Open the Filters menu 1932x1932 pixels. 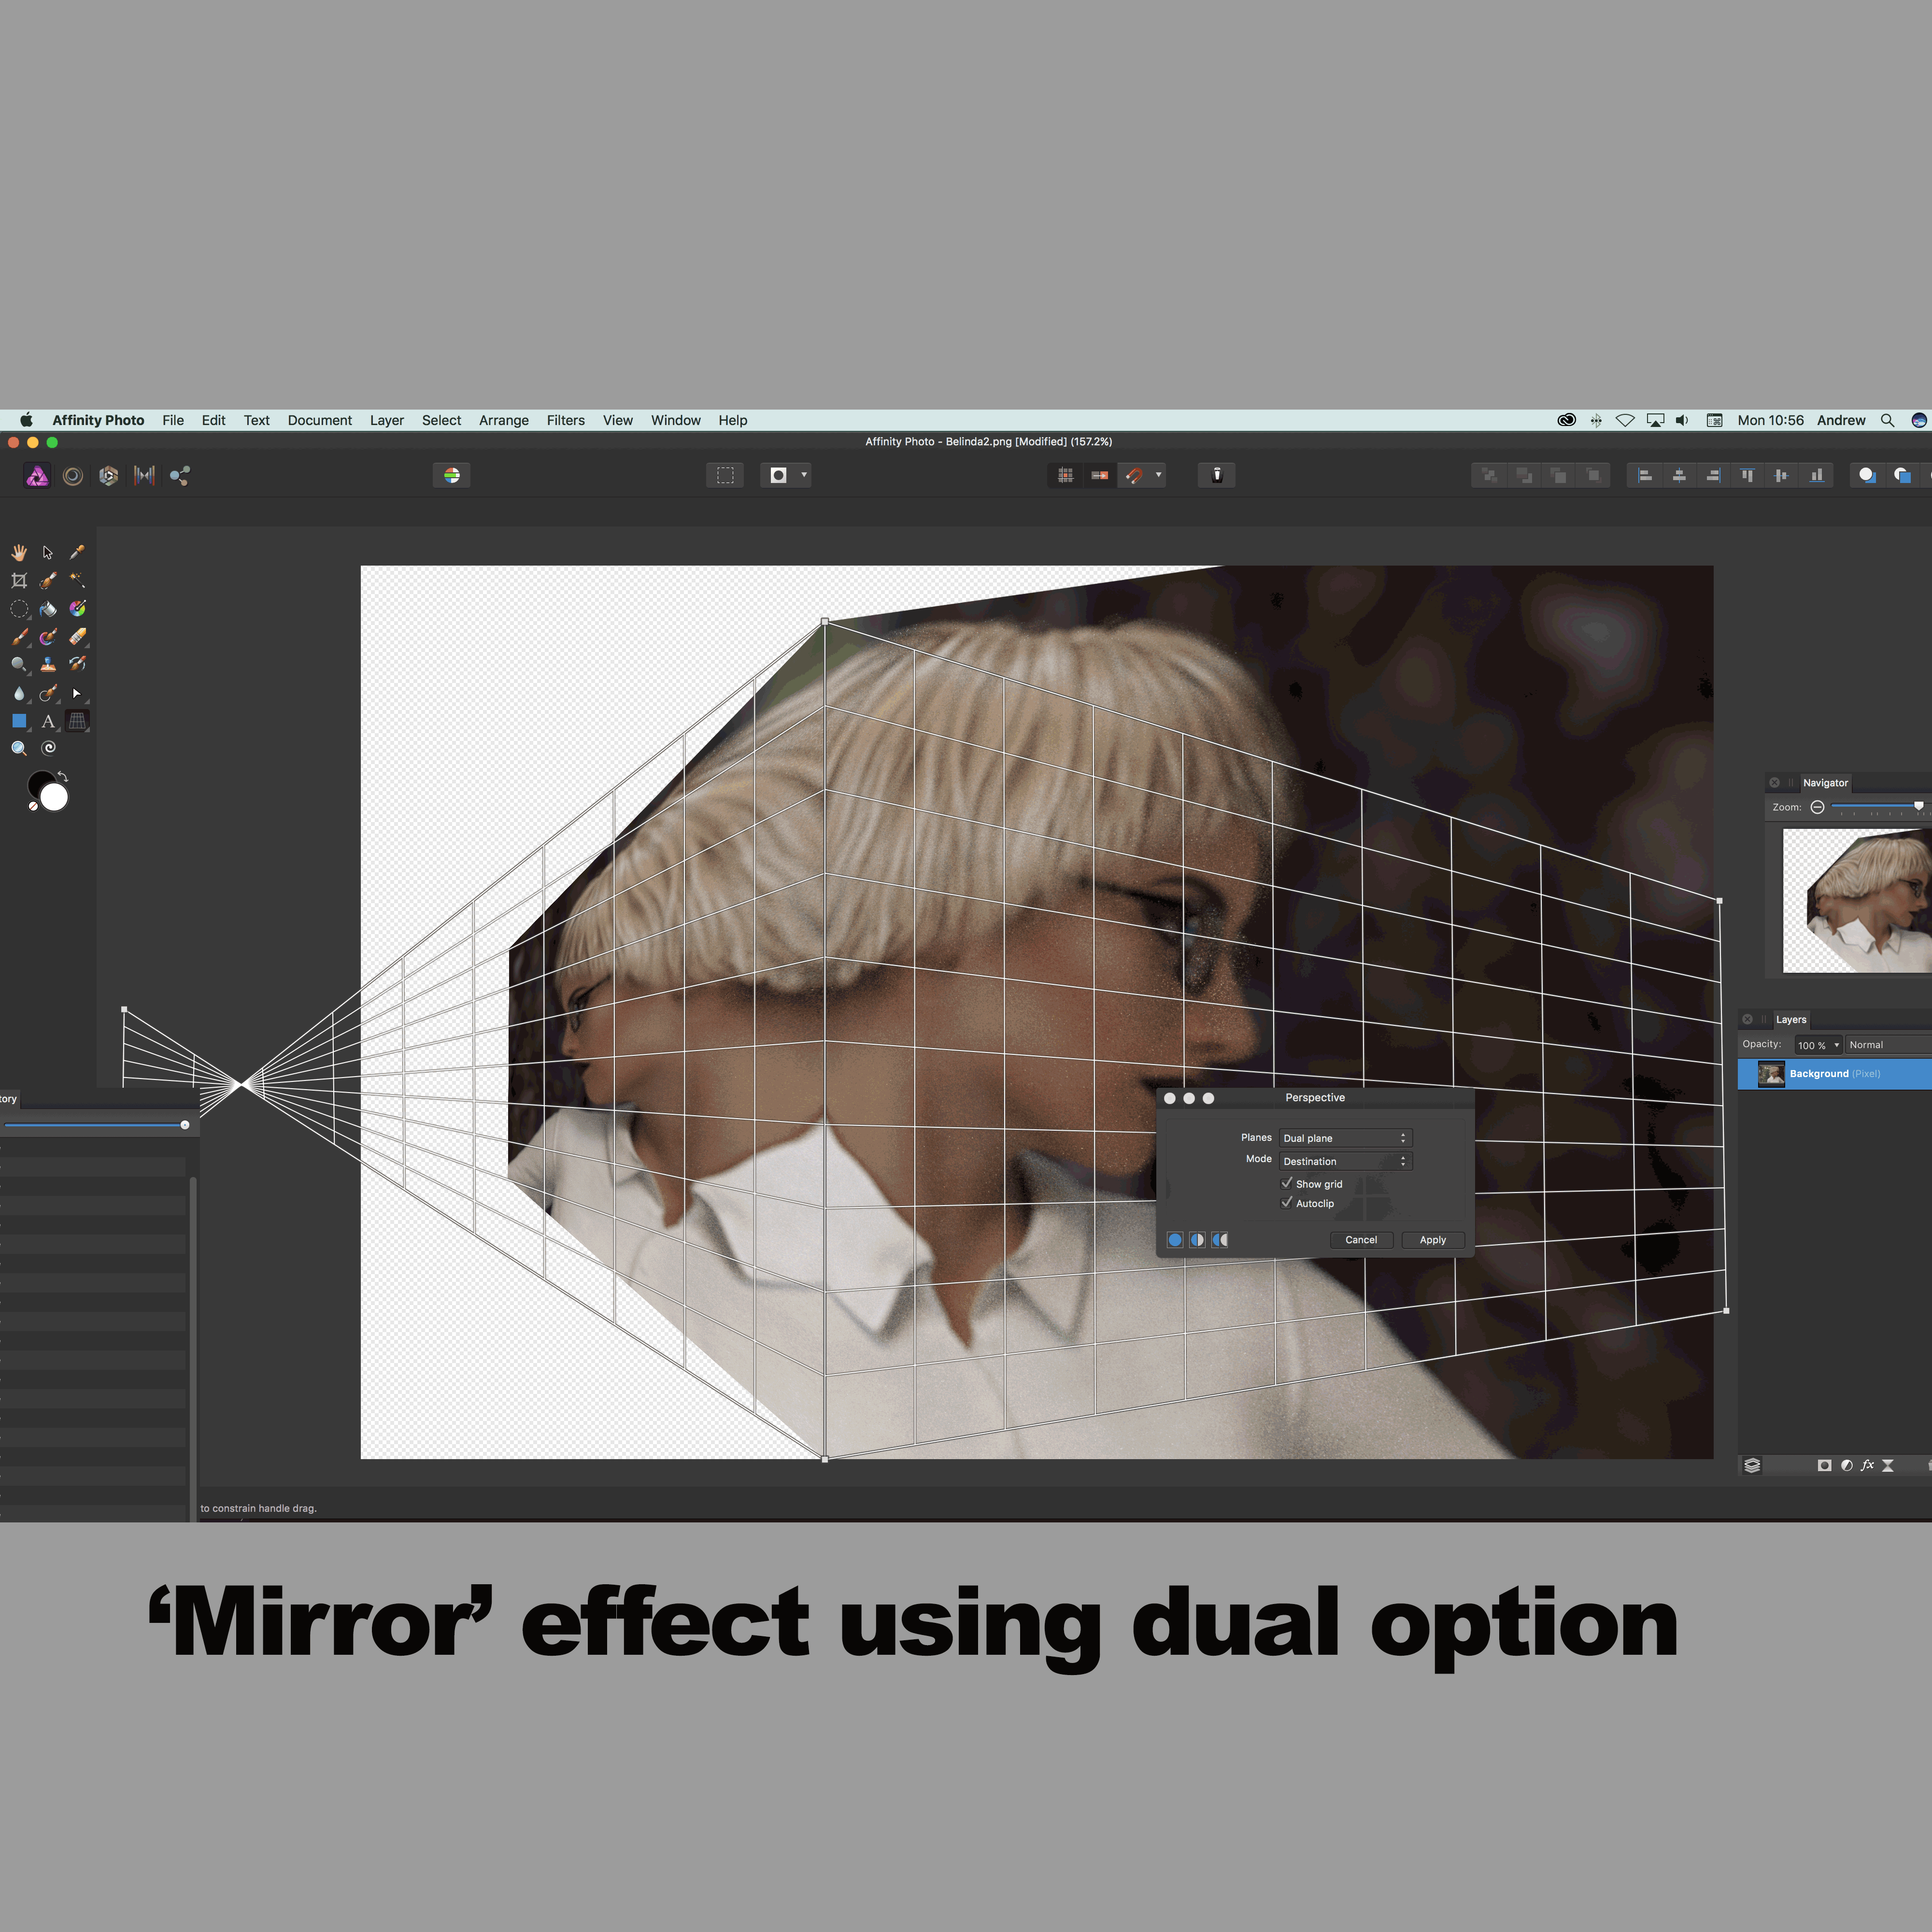[565, 420]
